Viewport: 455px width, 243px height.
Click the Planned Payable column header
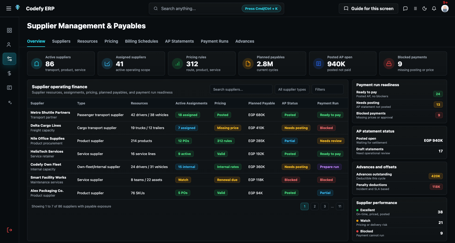(x=262, y=103)
